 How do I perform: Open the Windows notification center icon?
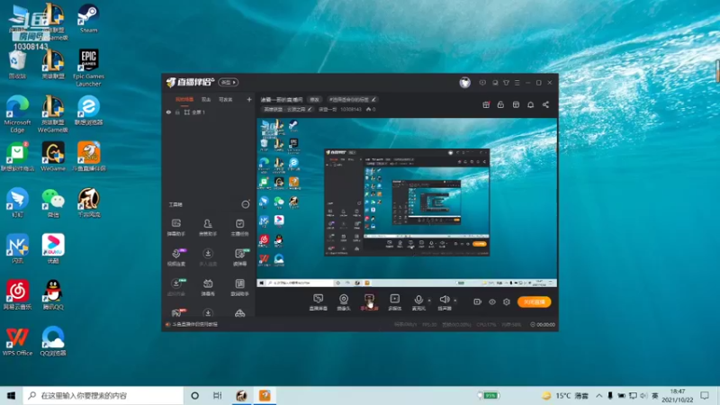(x=705, y=395)
